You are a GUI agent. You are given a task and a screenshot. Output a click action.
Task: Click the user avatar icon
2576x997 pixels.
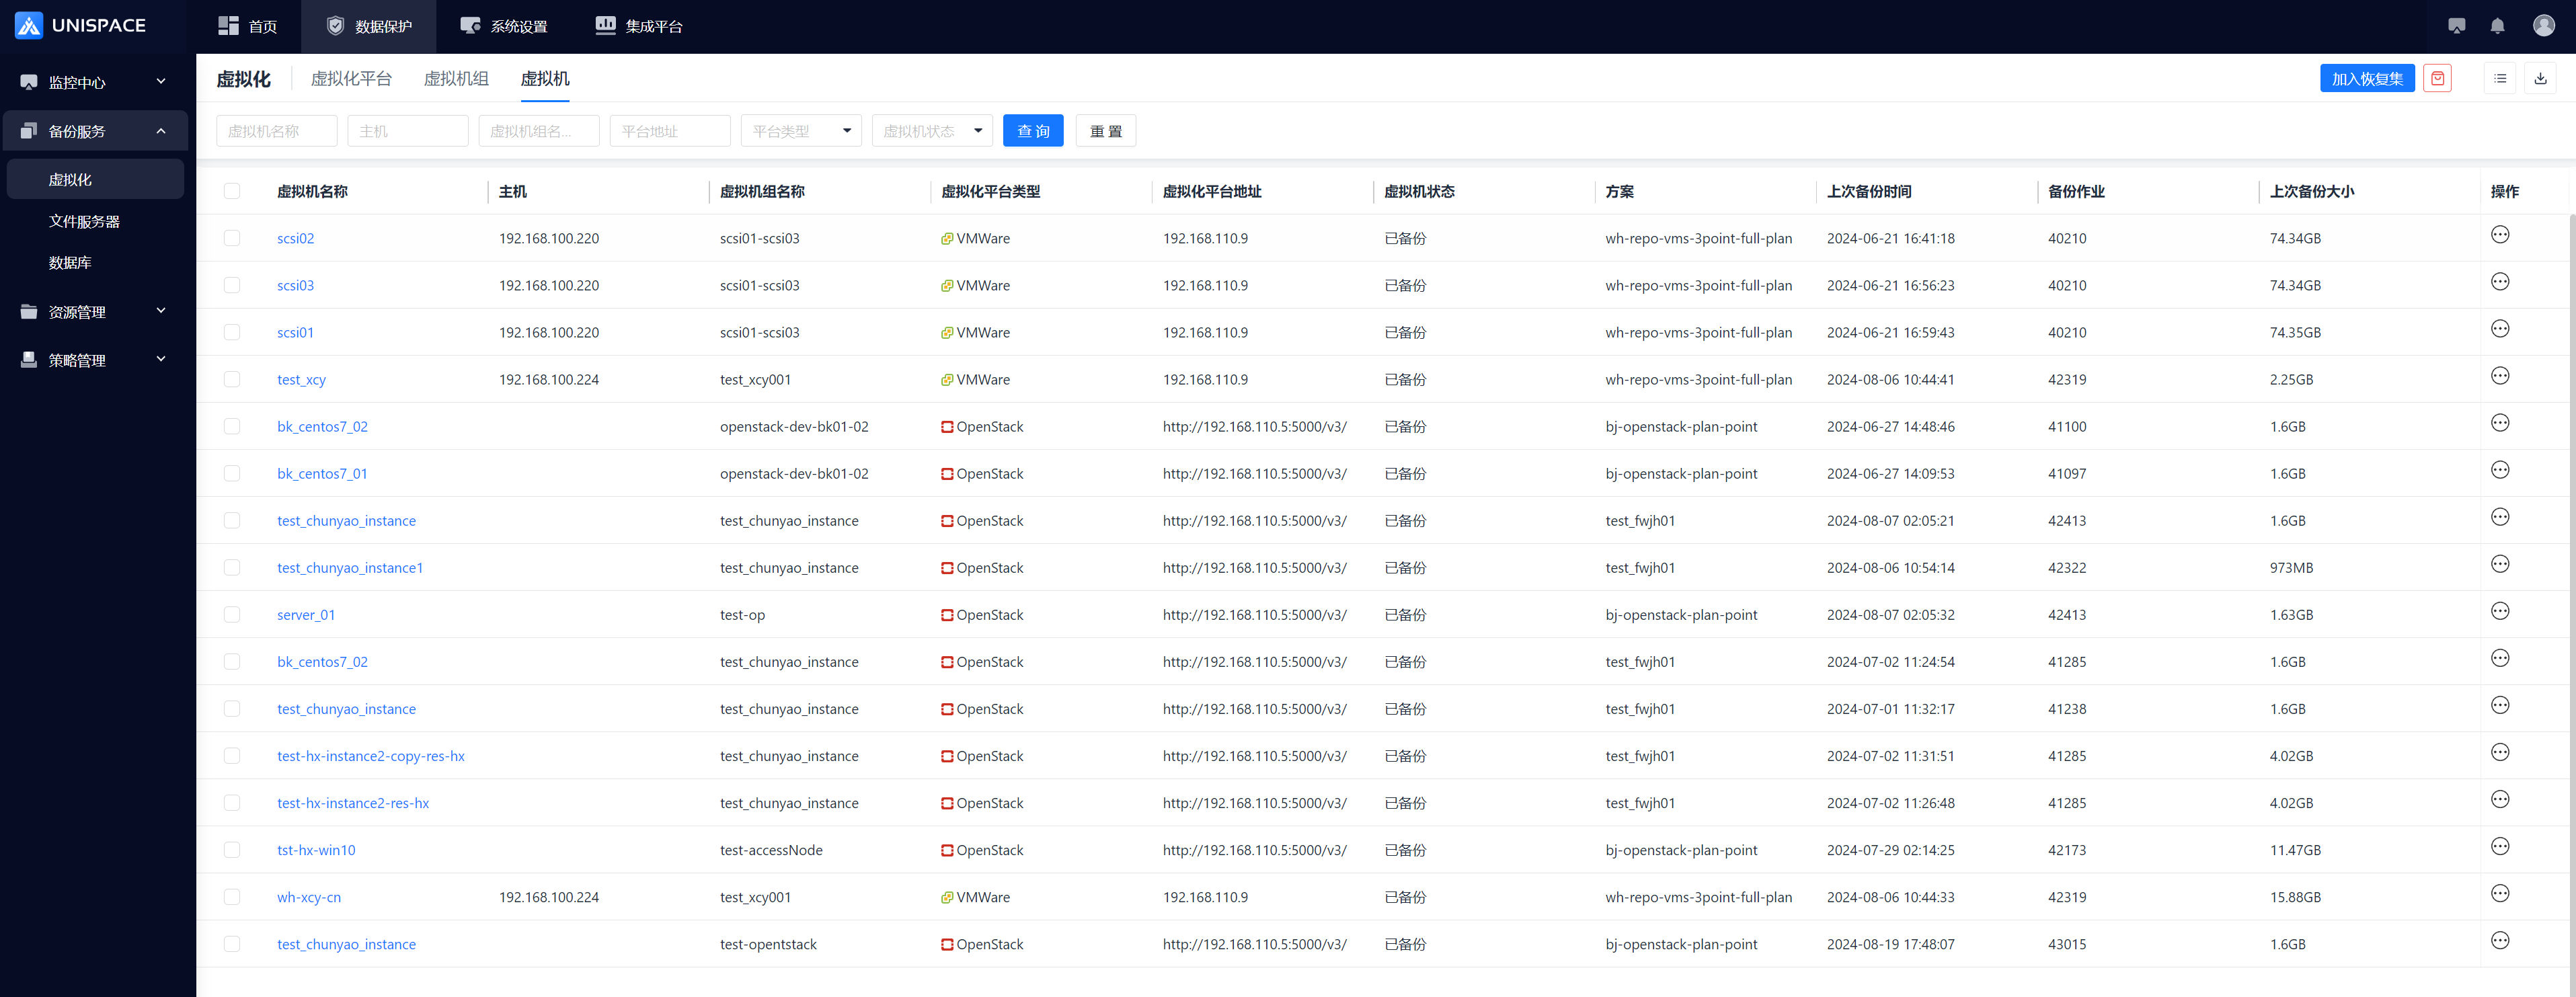tap(2543, 26)
